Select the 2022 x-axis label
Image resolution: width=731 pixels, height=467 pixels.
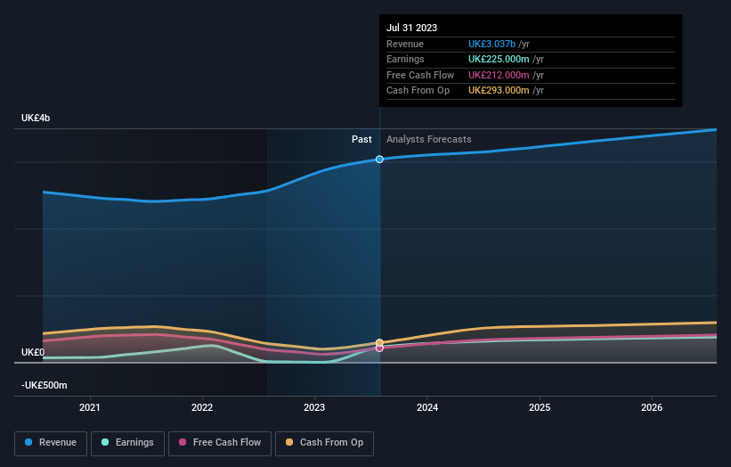coord(202,407)
